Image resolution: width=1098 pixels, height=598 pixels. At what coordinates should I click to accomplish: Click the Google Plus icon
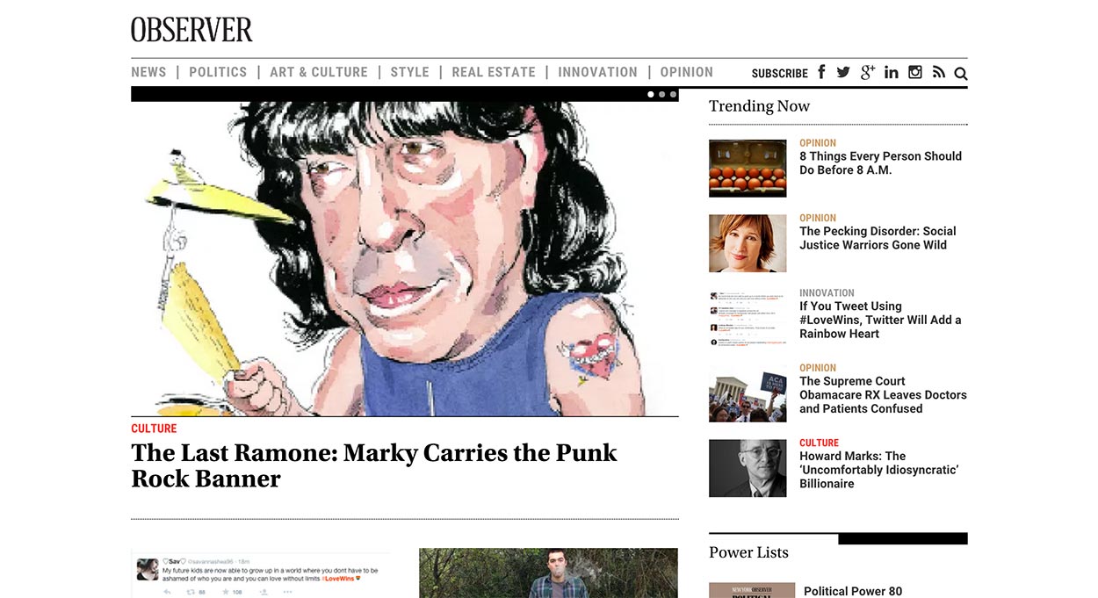[867, 73]
